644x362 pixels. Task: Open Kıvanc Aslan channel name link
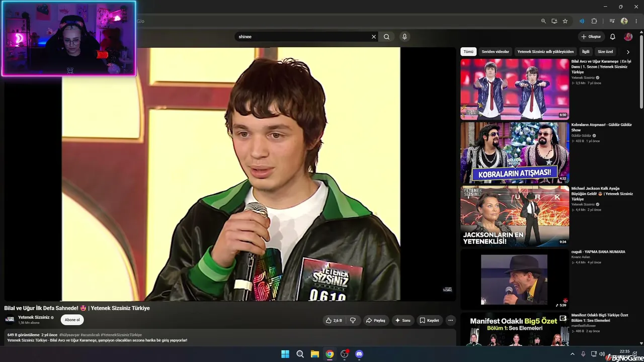(x=581, y=257)
